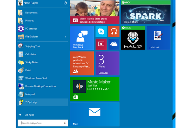192x128 pixels.
Task: Open the Video tile
Action: coord(101,44)
